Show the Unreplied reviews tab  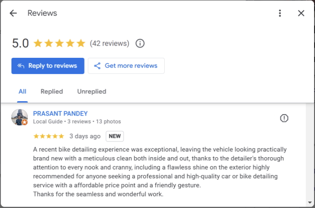tap(92, 92)
